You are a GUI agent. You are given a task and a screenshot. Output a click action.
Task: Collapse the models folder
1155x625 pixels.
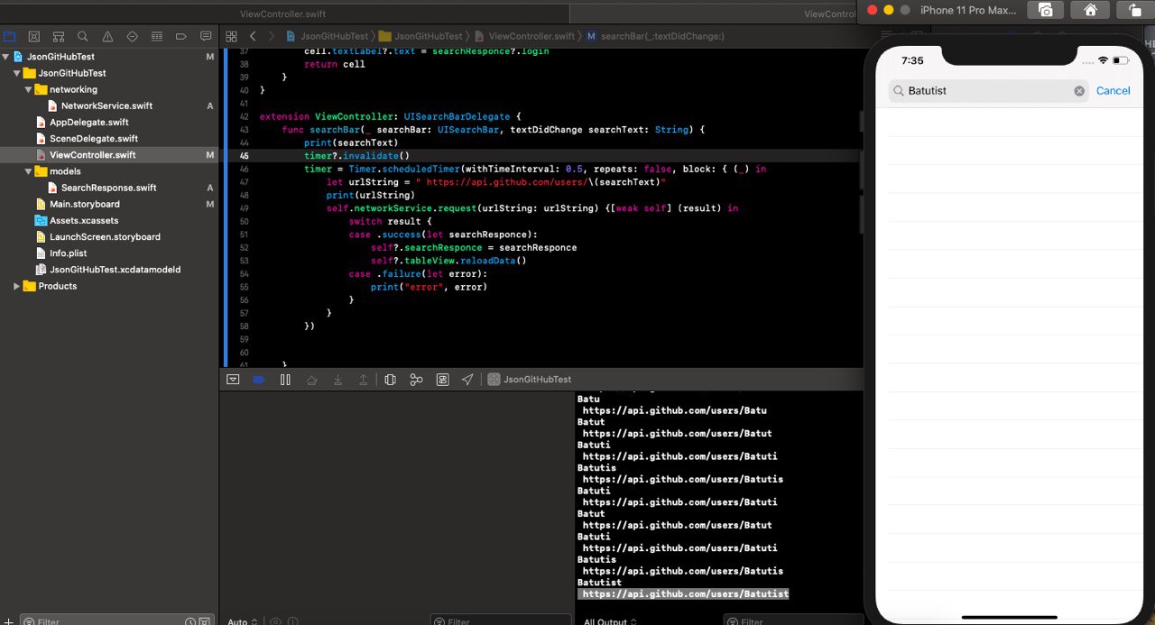29,171
